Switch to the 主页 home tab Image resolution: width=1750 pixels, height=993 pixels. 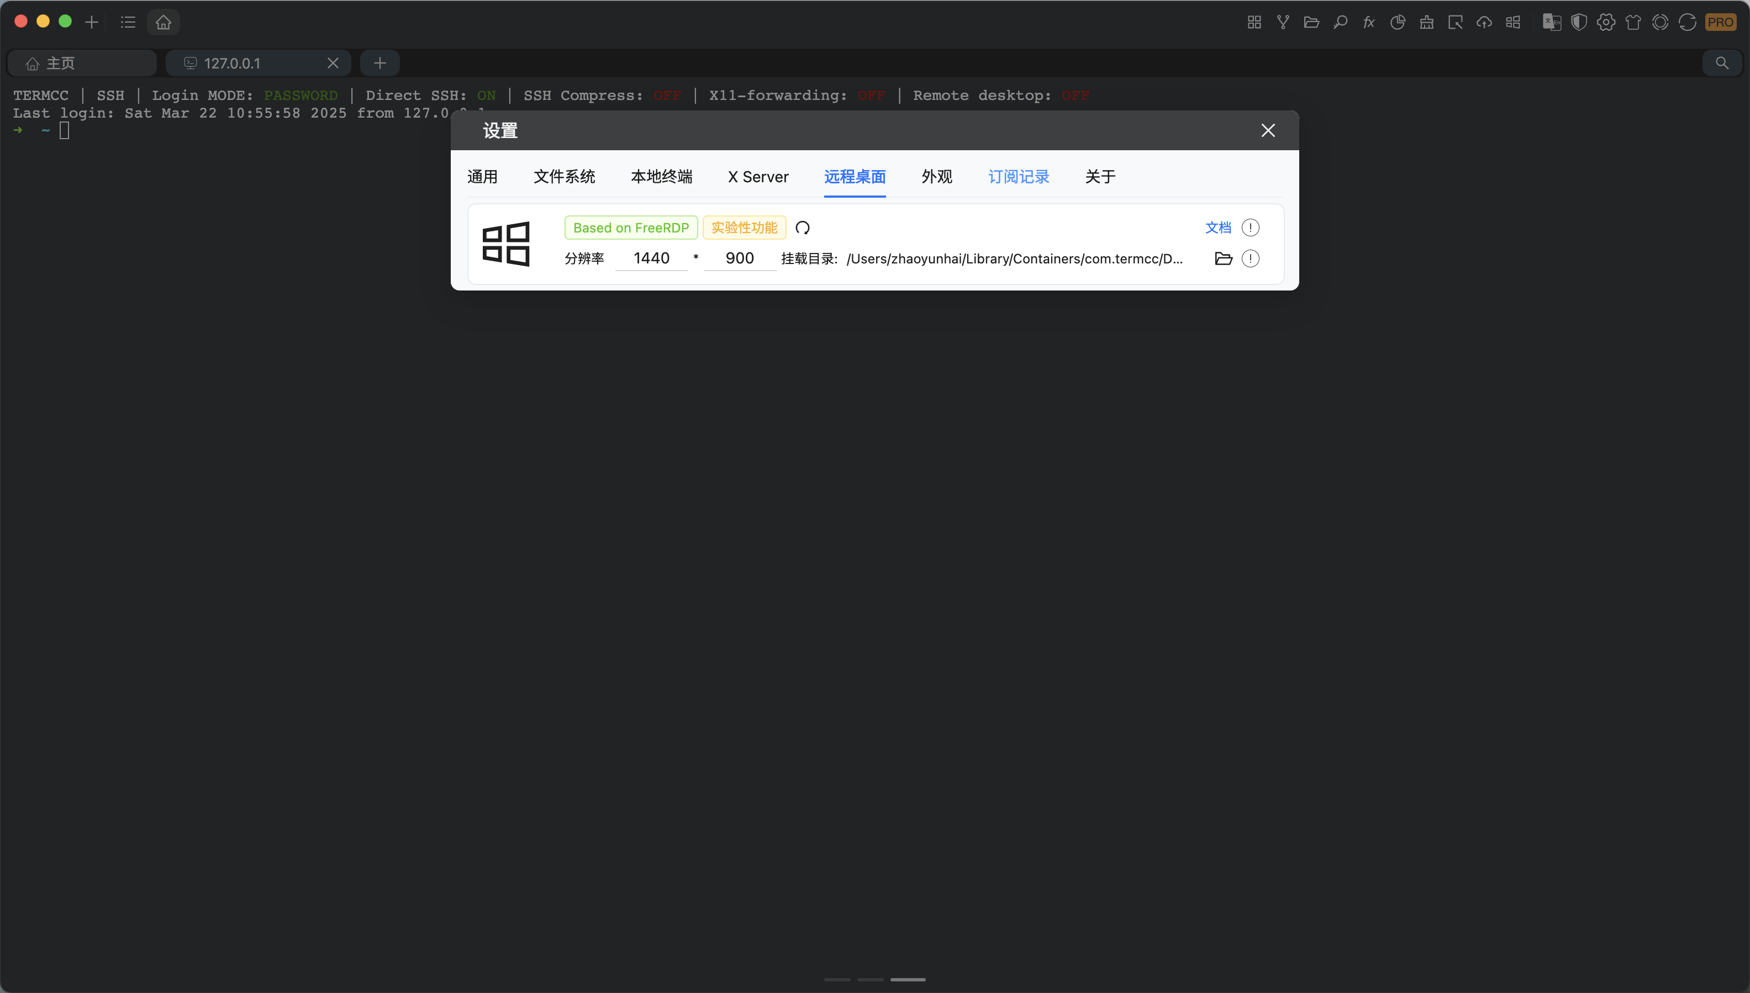coord(82,63)
